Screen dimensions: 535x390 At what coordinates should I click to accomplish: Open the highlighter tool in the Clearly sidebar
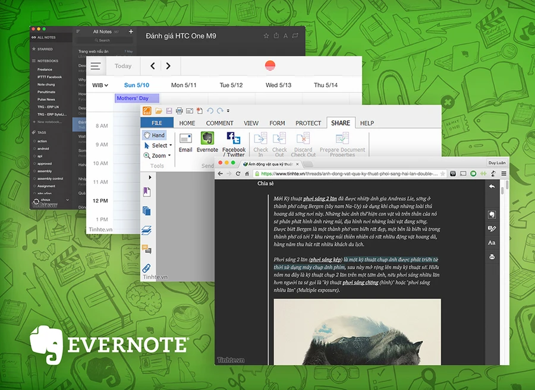click(492, 229)
